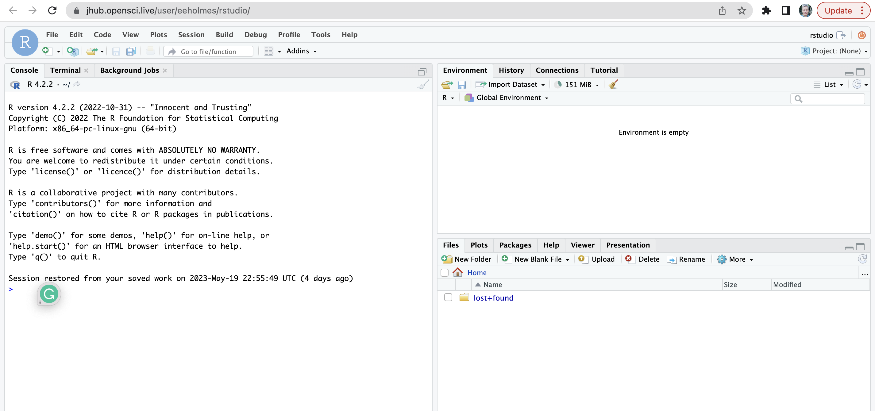Screen dimensions: 875x411
Task: Click the browser share page icon
Action: click(x=722, y=10)
